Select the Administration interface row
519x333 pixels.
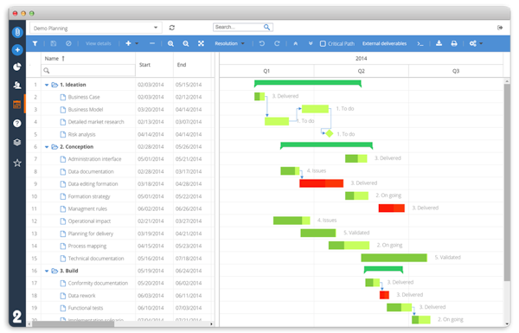coord(121,159)
